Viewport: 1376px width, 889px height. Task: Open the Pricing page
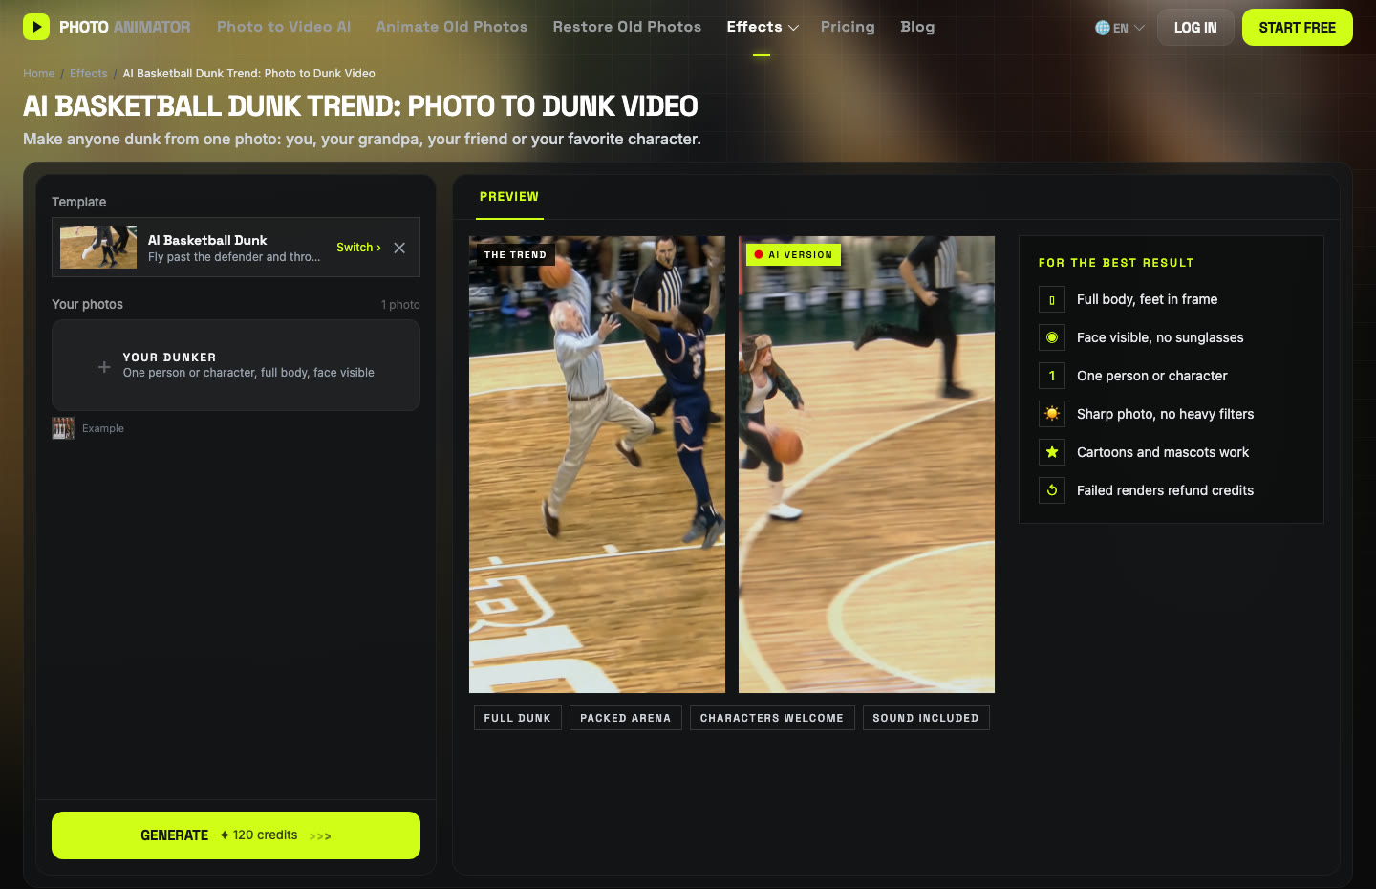tap(848, 27)
